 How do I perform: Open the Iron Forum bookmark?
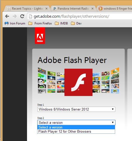pyautogui.click(x=15, y=23)
